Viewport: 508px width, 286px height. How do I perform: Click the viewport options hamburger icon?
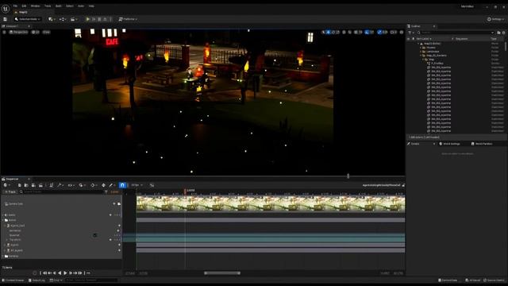4,32
